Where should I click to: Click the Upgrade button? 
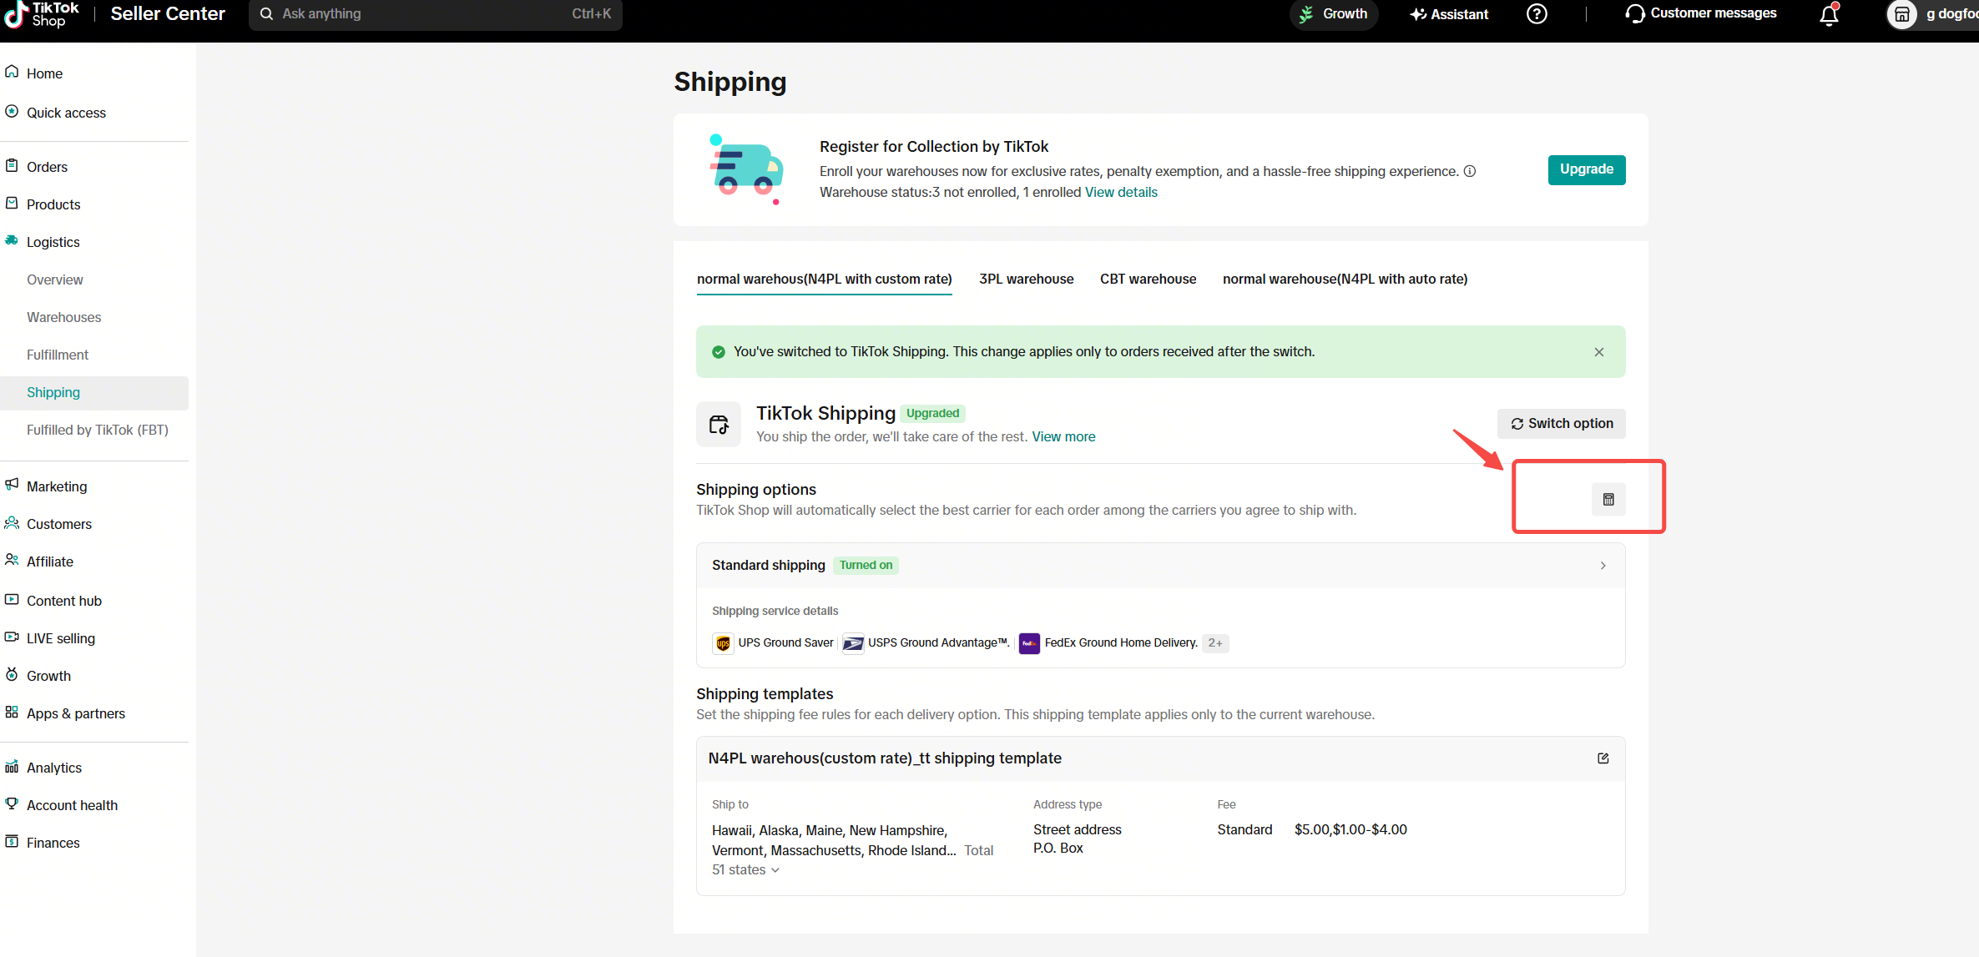(1587, 170)
